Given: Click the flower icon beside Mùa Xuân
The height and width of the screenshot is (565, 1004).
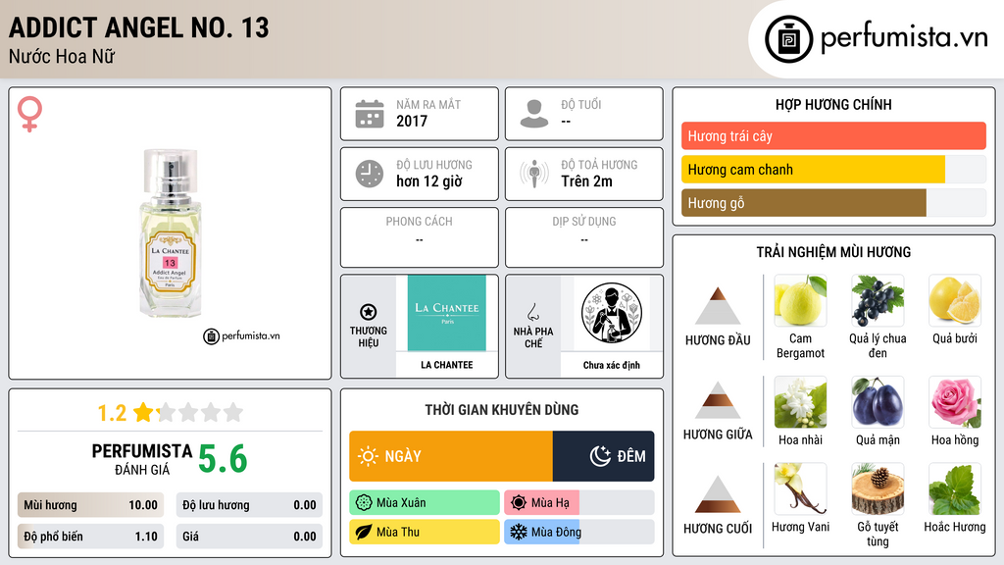Looking at the screenshot, I should pos(364,503).
